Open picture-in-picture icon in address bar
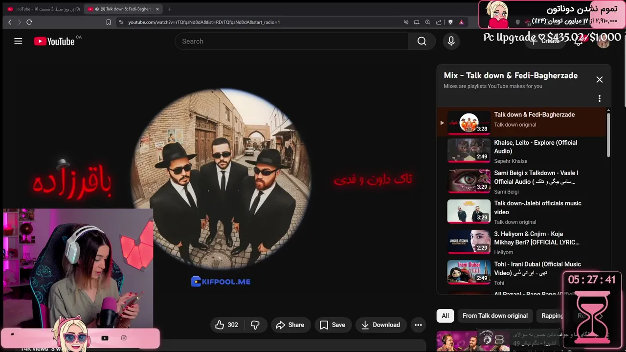Image resolution: width=626 pixels, height=352 pixels. click(417, 22)
